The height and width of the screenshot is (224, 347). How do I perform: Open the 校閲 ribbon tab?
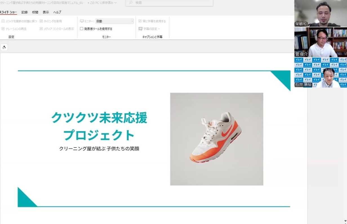click(x=35, y=12)
